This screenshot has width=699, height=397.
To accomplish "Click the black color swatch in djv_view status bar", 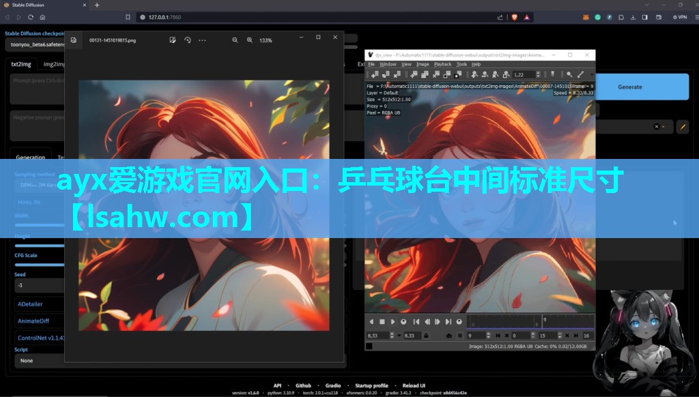I will click(x=369, y=347).
